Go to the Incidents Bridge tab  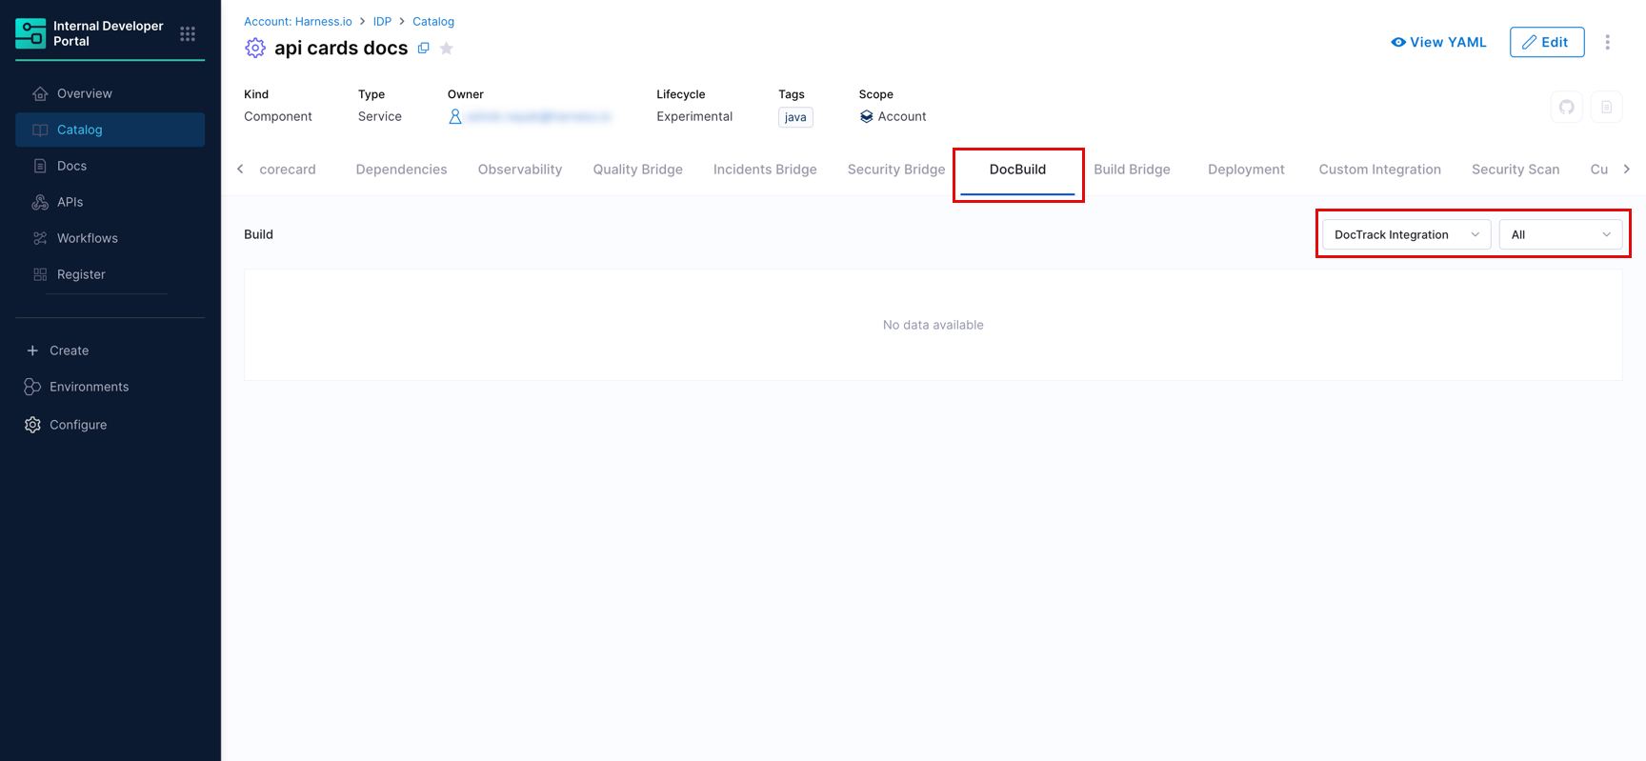coord(765,170)
